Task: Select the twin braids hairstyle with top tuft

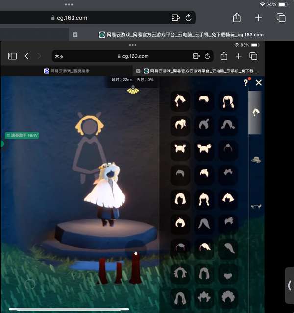Action: [x=204, y=199]
